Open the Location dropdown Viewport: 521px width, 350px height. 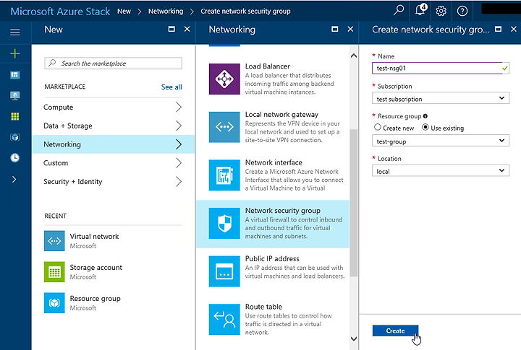click(441, 171)
